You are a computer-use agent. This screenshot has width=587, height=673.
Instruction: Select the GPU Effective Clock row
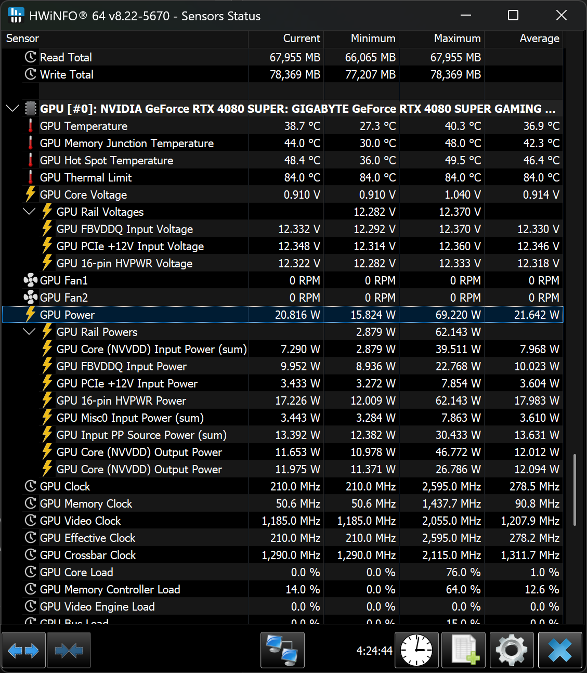click(x=282, y=538)
